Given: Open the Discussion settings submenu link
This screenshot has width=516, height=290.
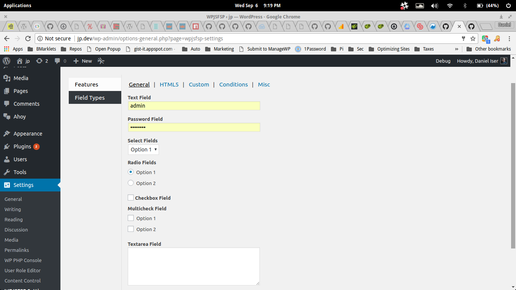Looking at the screenshot, I should [x=16, y=230].
